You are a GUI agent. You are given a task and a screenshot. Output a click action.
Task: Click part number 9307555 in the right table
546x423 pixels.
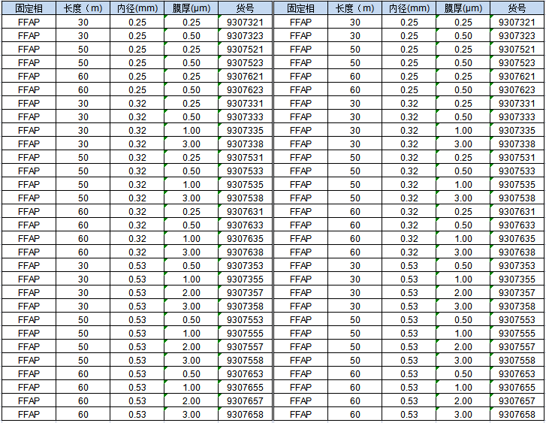point(517,334)
